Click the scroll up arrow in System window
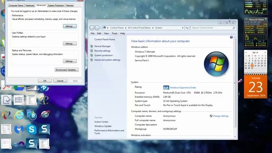Image resolution: width=272 pixels, height=153 pixels. tap(235, 37)
